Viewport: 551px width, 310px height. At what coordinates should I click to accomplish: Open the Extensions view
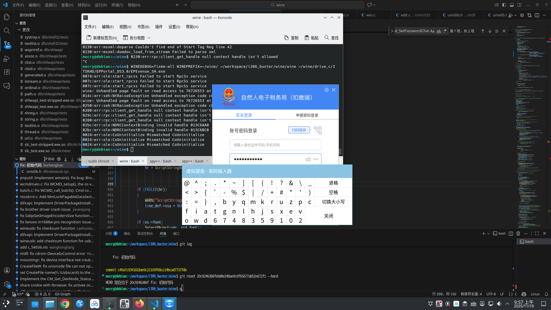7,72
